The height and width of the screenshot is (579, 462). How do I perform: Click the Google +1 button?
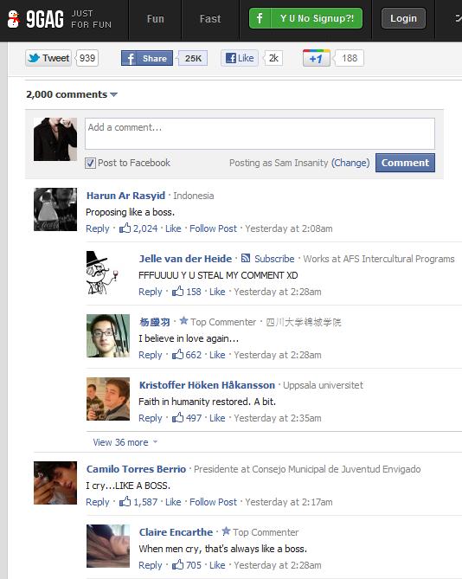pyautogui.click(x=317, y=58)
